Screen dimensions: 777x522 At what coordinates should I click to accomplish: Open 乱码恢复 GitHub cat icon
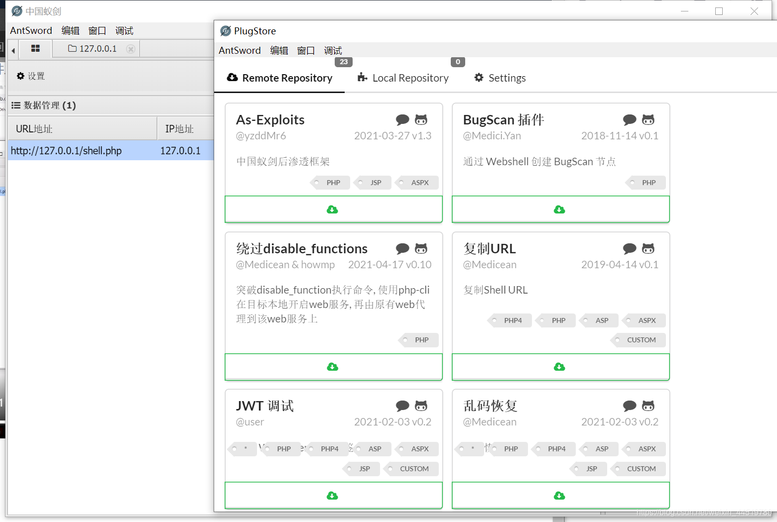coord(648,406)
